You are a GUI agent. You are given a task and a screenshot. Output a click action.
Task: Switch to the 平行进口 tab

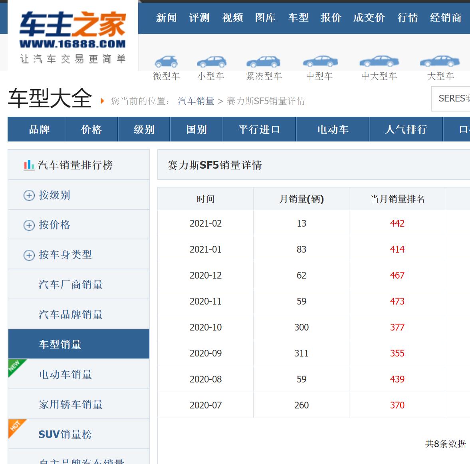pos(259,129)
